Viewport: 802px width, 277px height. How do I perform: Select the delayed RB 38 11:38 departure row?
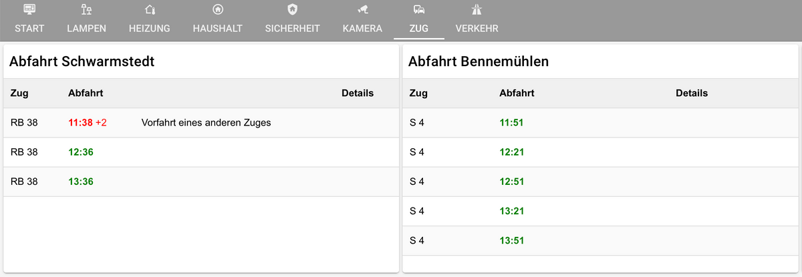pyautogui.click(x=200, y=123)
